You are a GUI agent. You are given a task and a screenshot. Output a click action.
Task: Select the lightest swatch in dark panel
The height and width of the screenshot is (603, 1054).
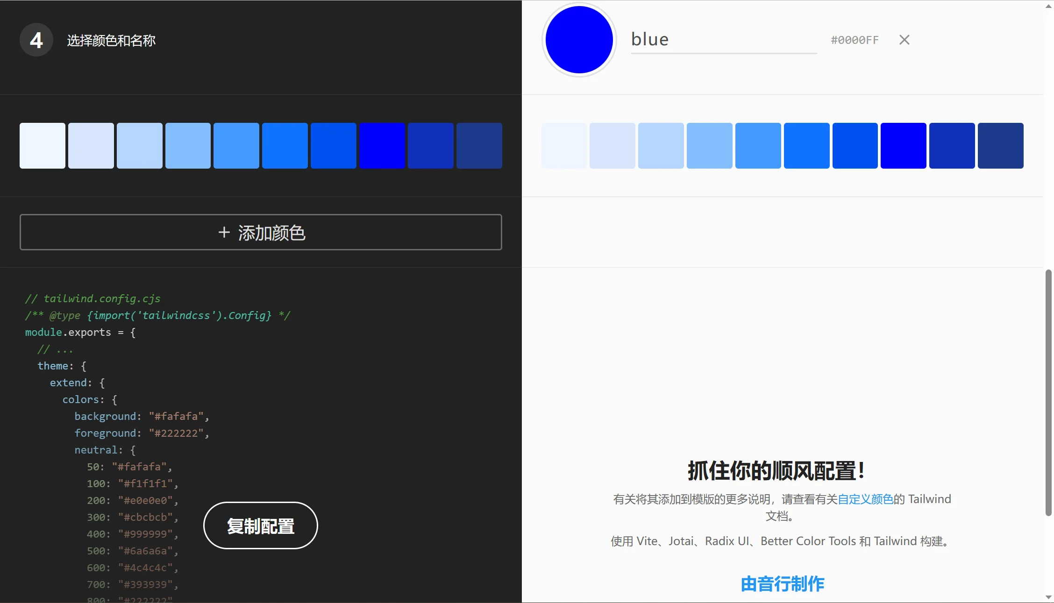coord(43,146)
